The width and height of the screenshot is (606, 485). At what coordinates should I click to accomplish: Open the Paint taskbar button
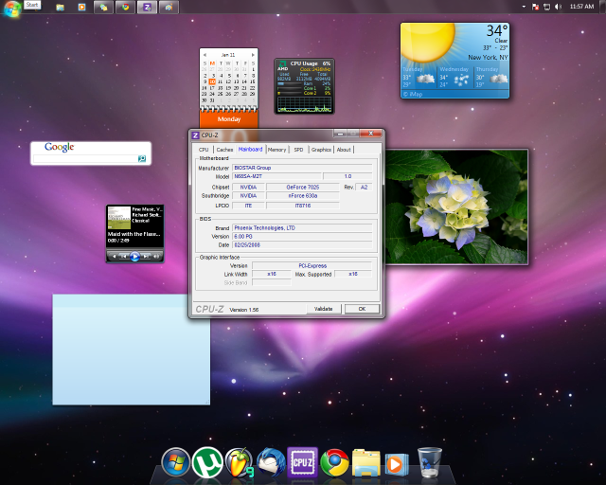click(x=169, y=7)
